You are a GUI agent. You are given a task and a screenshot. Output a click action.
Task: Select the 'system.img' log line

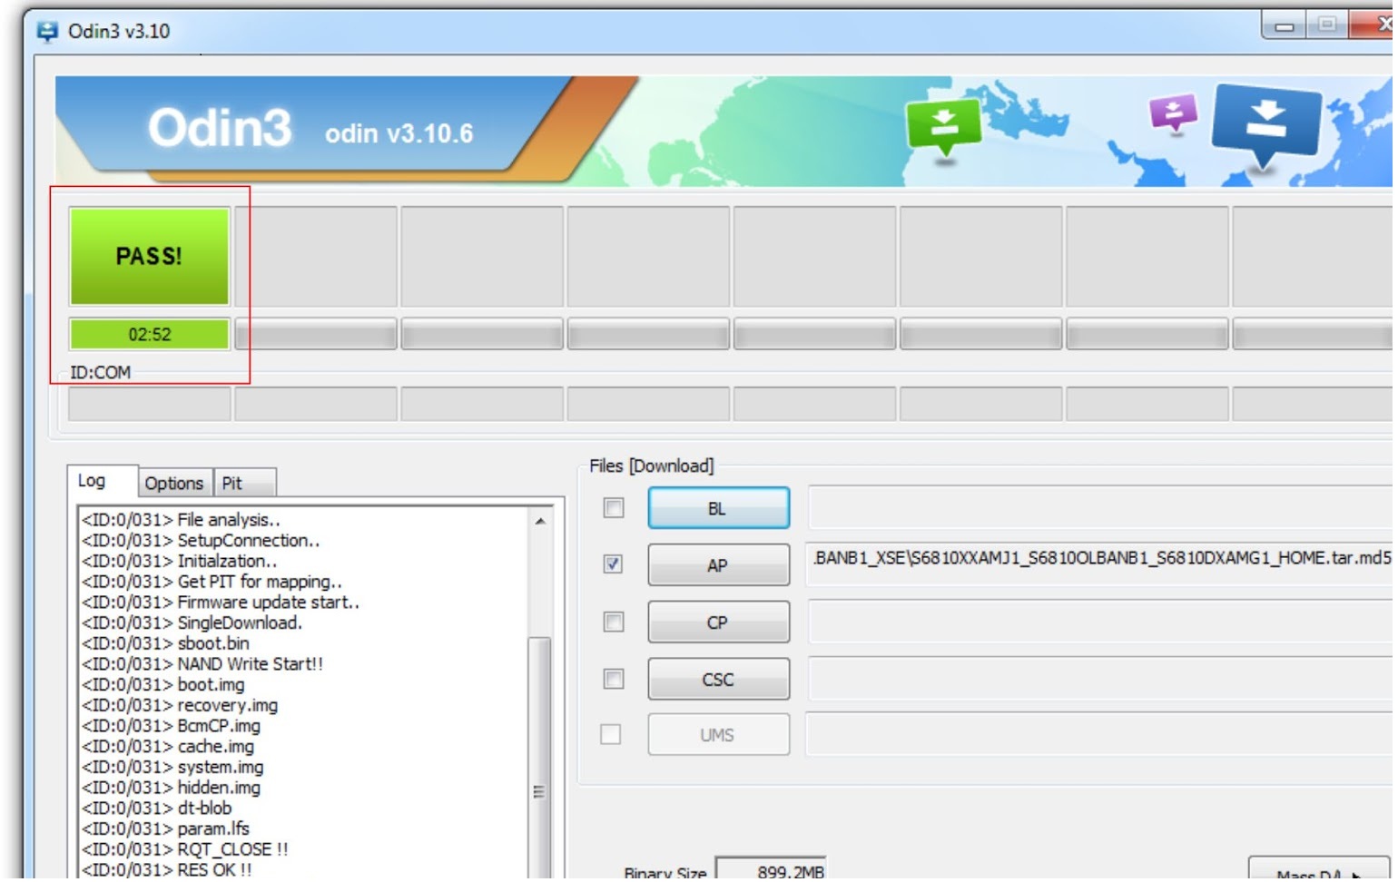(x=173, y=768)
